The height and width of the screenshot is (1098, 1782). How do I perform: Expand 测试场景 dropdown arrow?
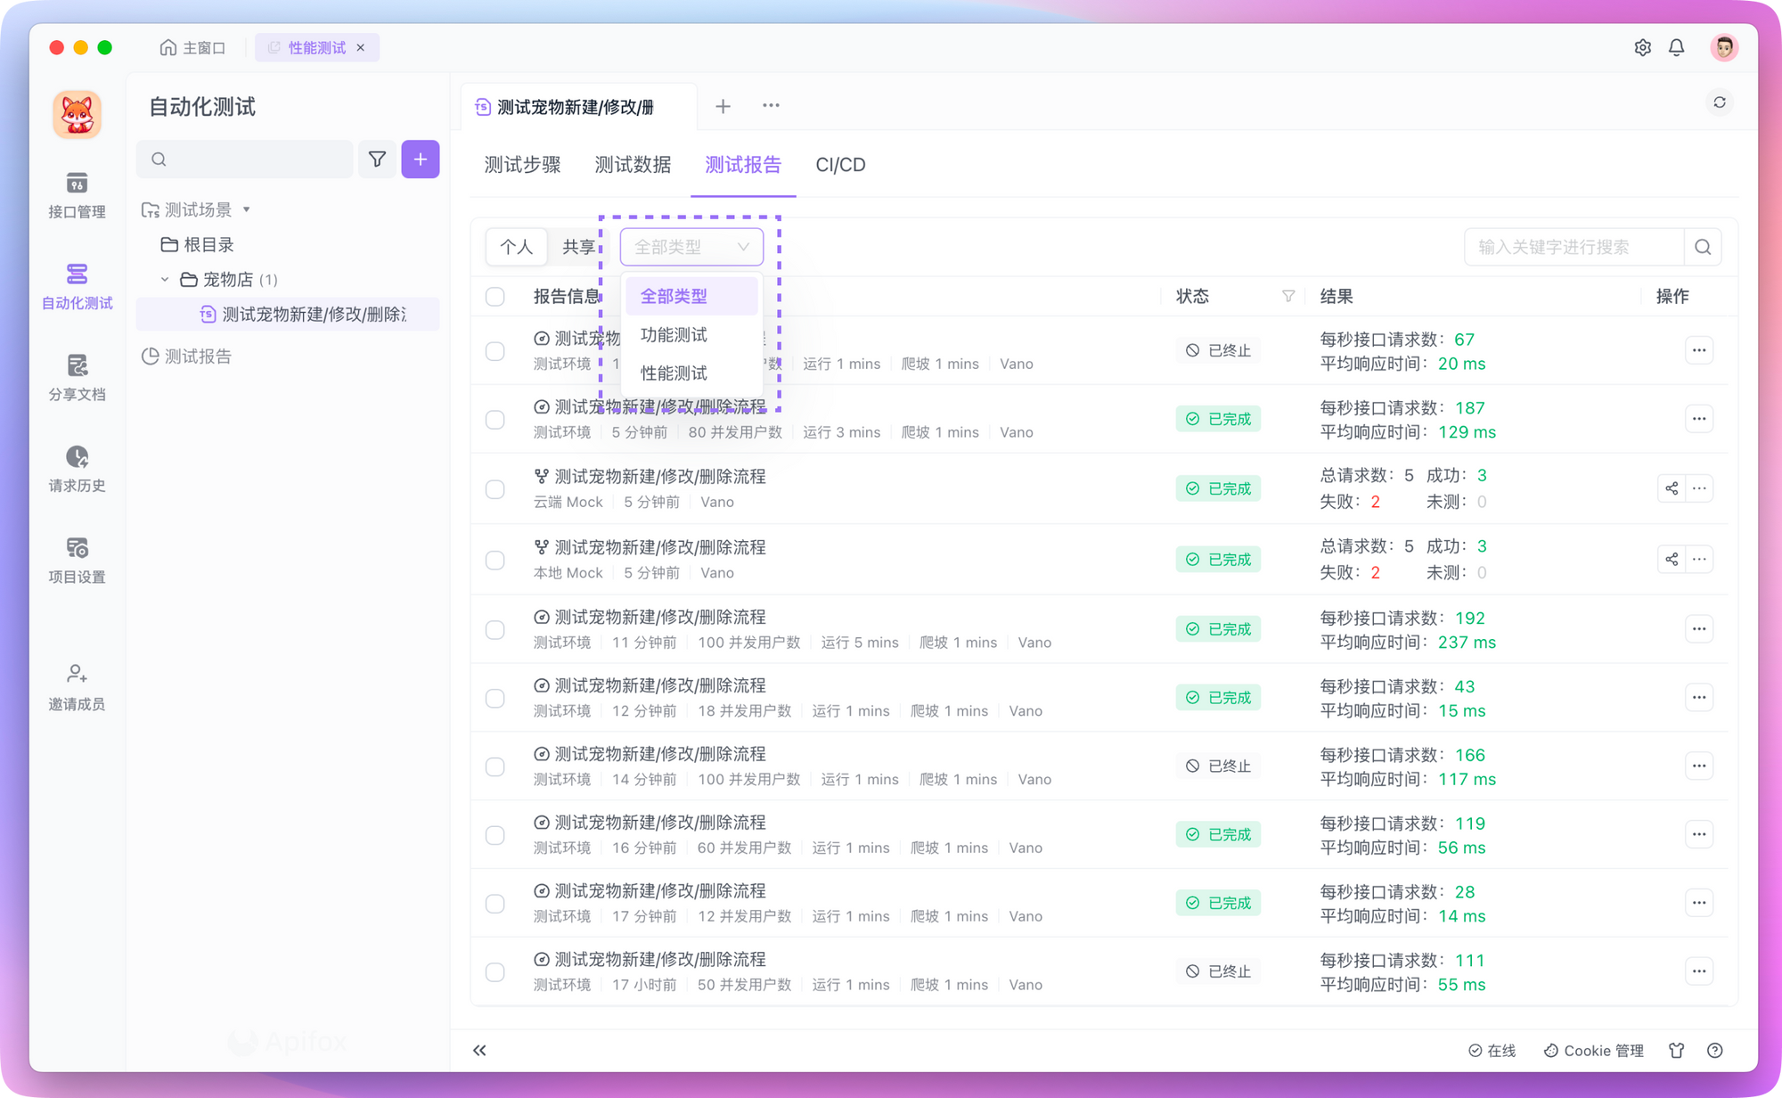click(x=247, y=209)
